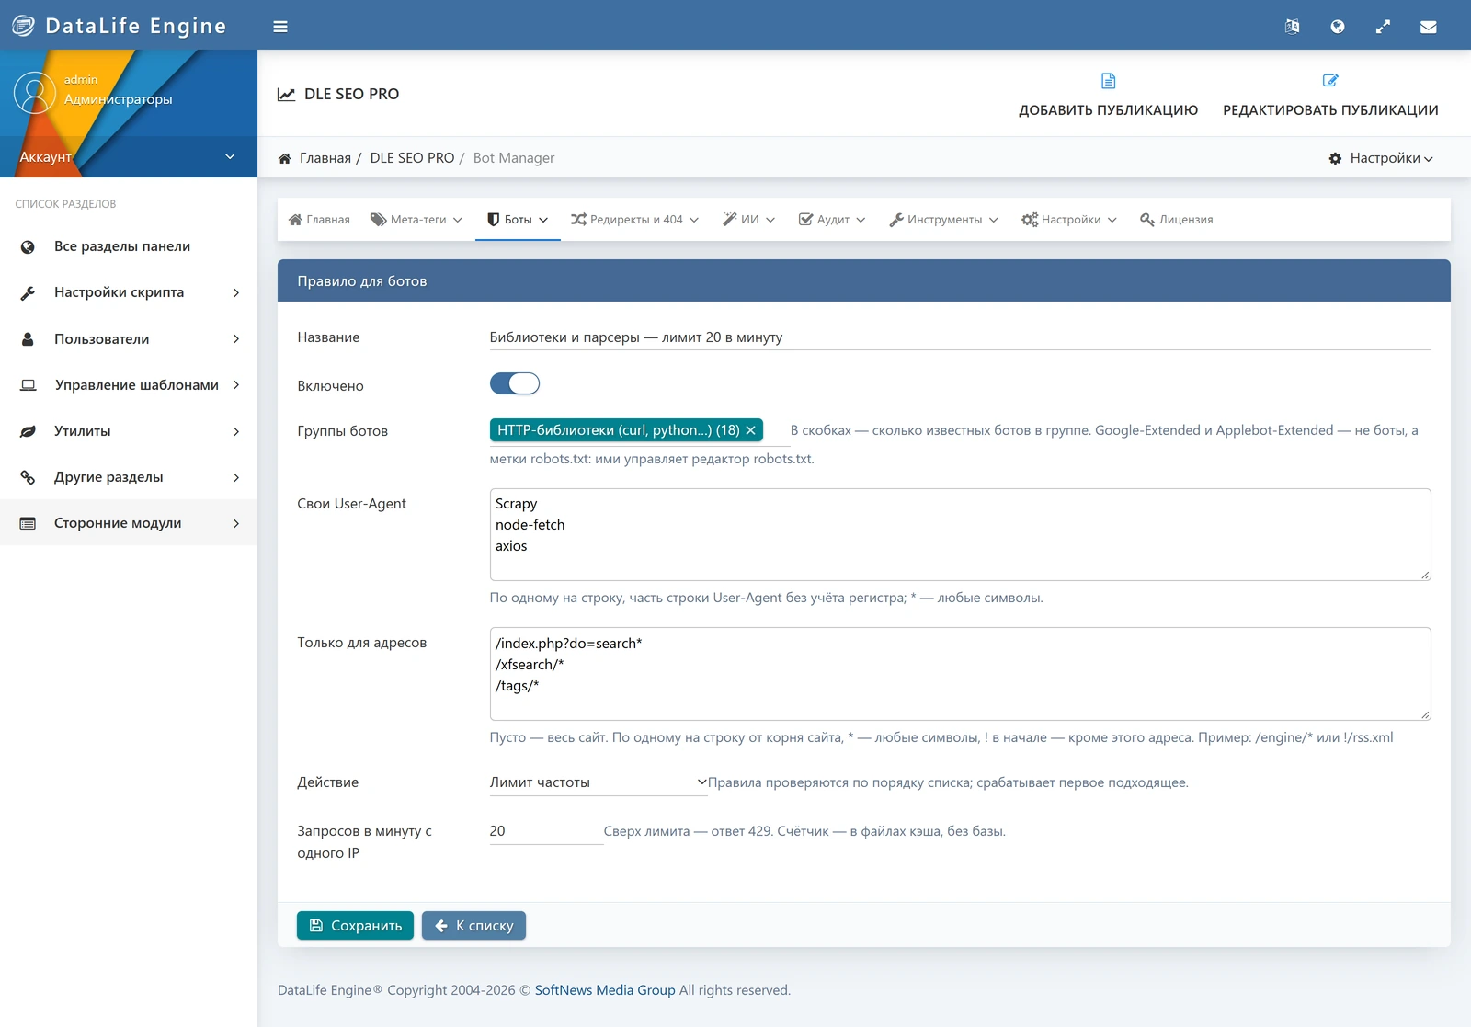Expand the Аккаунт dropdown chevron
The image size is (1471, 1027).
[x=230, y=157]
